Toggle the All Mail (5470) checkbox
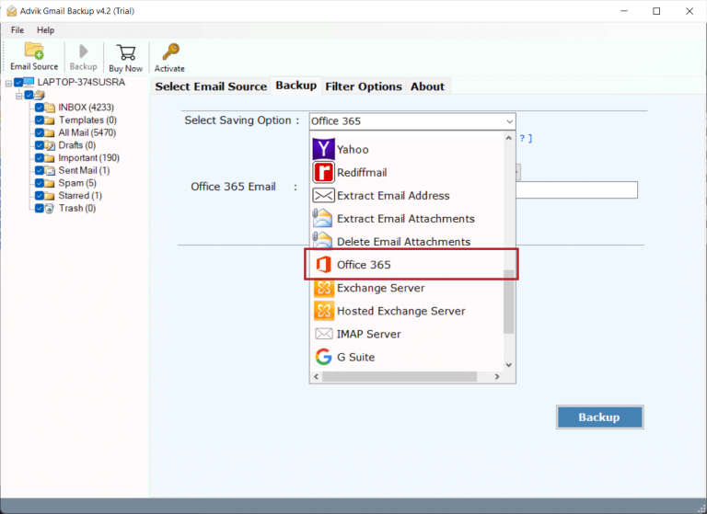This screenshot has height=514, width=707. (40, 132)
